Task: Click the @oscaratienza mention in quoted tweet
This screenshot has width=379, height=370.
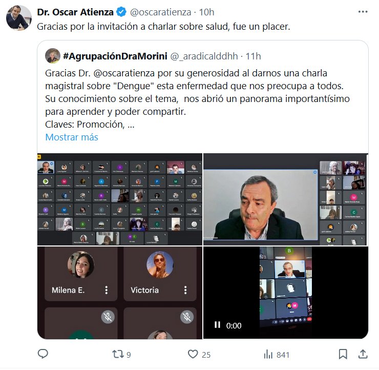Action: pyautogui.click(x=124, y=73)
